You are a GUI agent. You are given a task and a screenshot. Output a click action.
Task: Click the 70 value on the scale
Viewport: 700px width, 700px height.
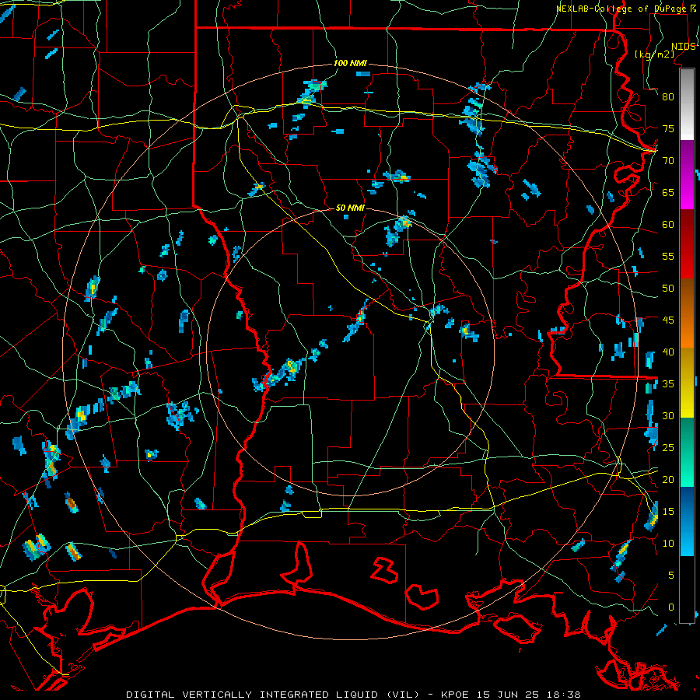click(x=668, y=161)
